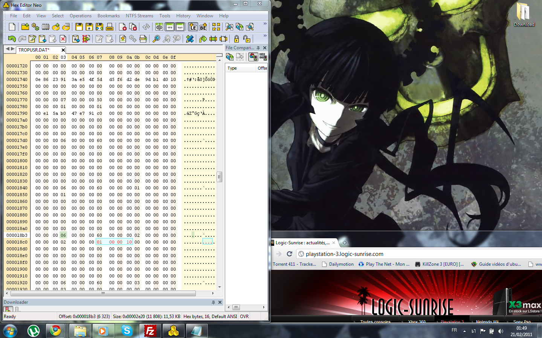Click the green Undo arrow icon
This screenshot has width=542, height=338.
point(12,39)
